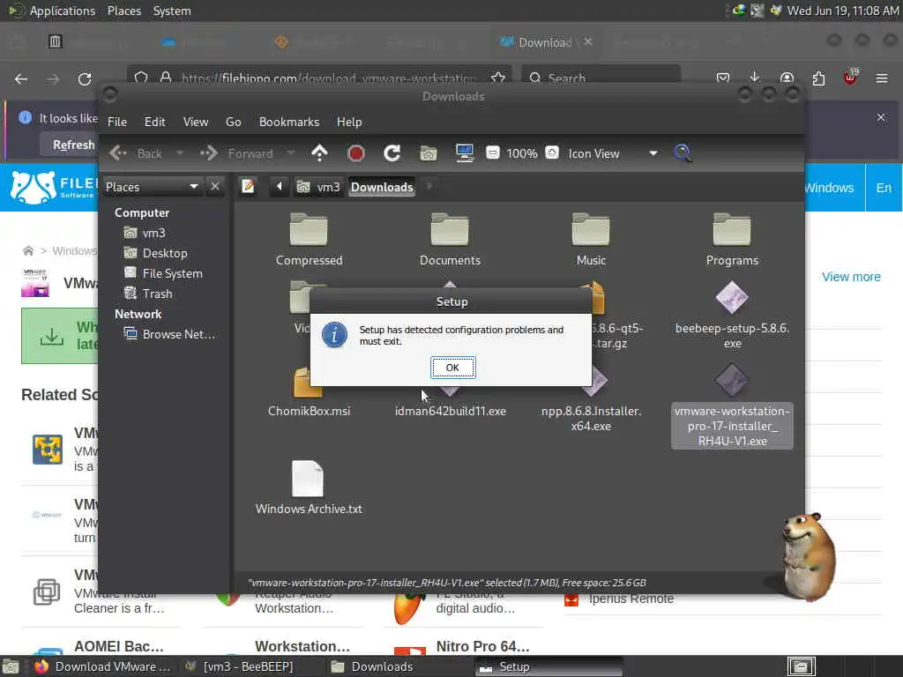This screenshot has width=903, height=677.
Task: Open the Icon View mode dropdown
Action: click(613, 153)
